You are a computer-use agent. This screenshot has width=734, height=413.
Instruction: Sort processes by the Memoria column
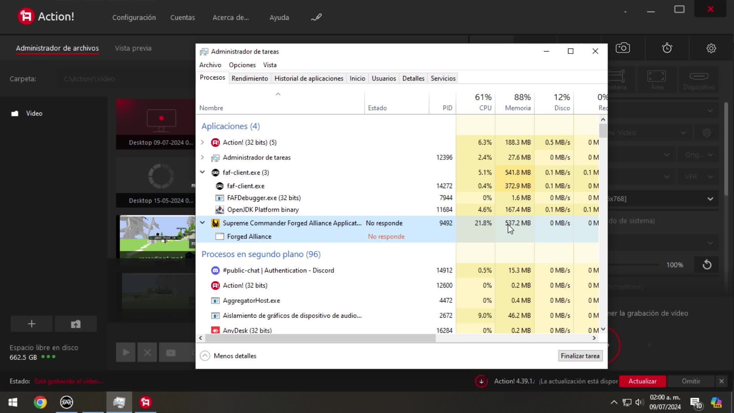click(517, 108)
